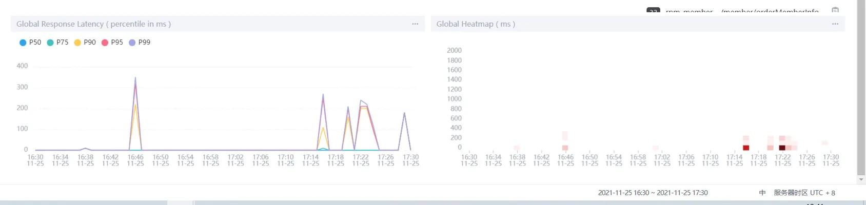Screen dimensions: 866x205
Task: Click the heatmap cell at 16:46
Action: pyautogui.click(x=565, y=148)
